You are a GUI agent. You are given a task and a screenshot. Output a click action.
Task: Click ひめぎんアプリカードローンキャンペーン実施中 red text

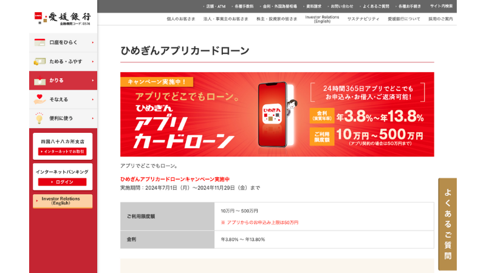click(x=175, y=179)
